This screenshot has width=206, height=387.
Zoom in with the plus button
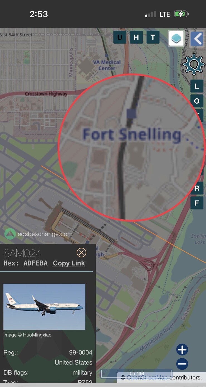click(x=182, y=350)
